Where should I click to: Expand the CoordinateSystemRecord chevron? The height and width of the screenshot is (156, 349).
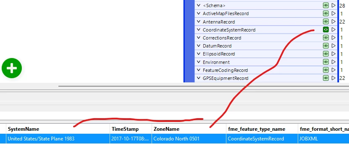tap(199, 29)
